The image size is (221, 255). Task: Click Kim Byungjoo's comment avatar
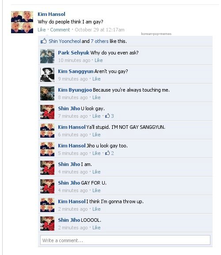click(47, 93)
